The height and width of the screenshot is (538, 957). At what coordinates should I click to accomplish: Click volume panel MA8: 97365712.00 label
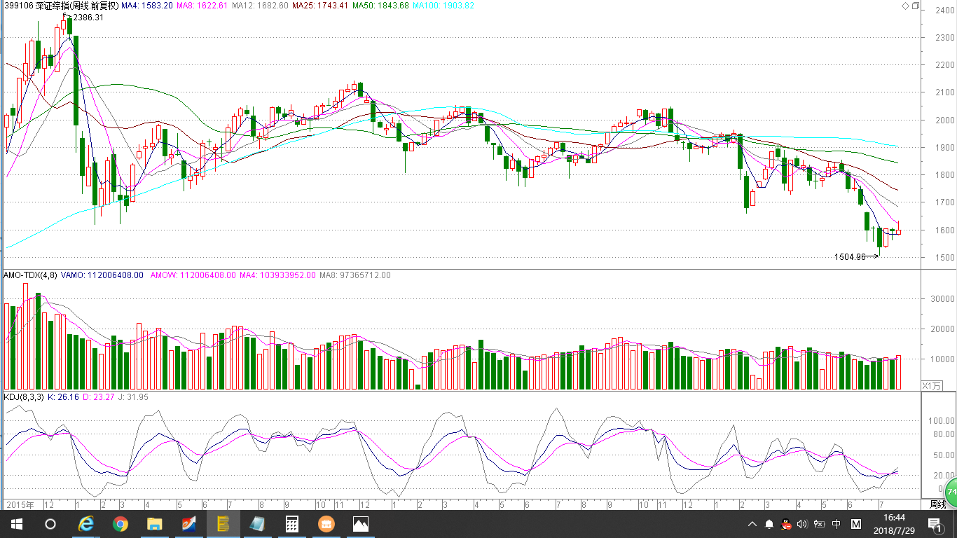tap(355, 275)
